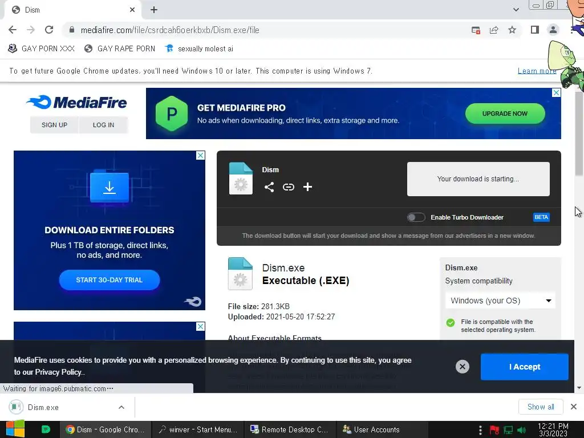This screenshot has width=584, height=438.
Task: Reload the MediaFire page
Action: point(49,30)
